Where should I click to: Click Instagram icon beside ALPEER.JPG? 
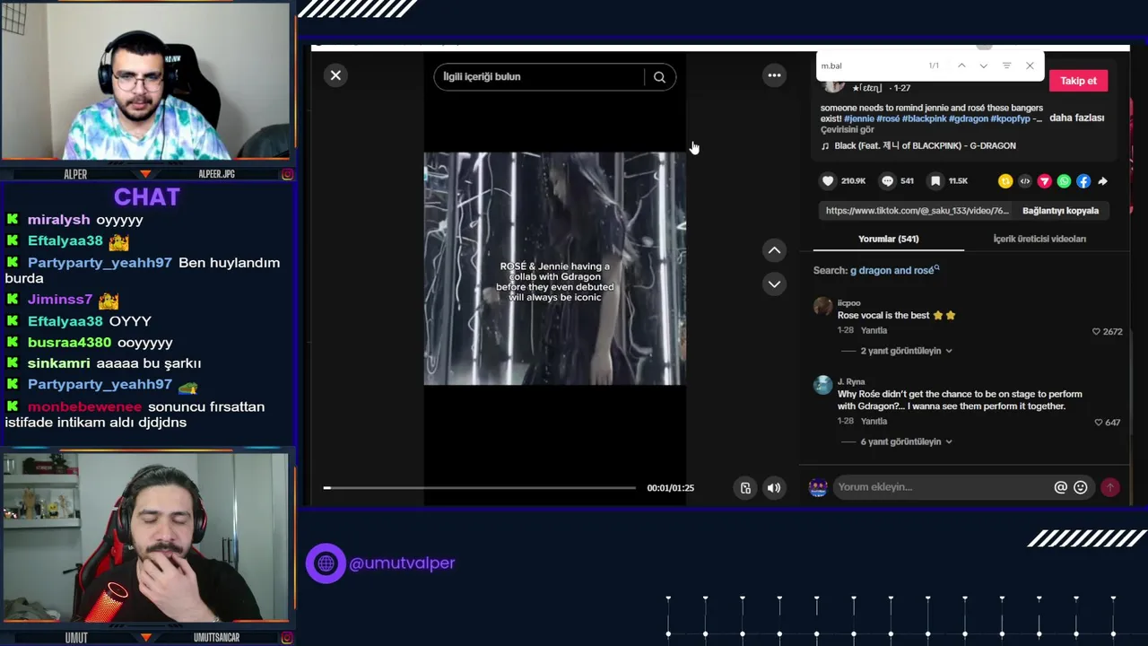287,174
